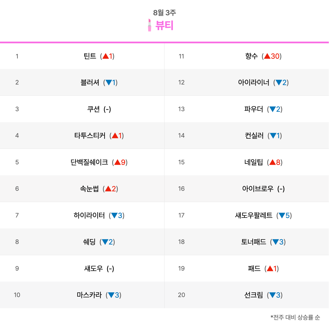
Task: Click the red up triangle beside 향수
Action: coord(267,56)
